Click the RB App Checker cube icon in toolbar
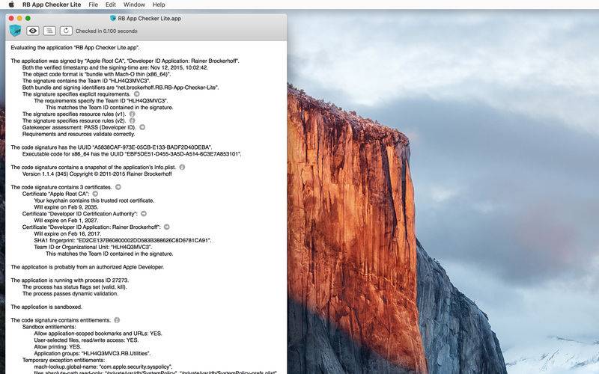599x374 pixels. pos(15,31)
